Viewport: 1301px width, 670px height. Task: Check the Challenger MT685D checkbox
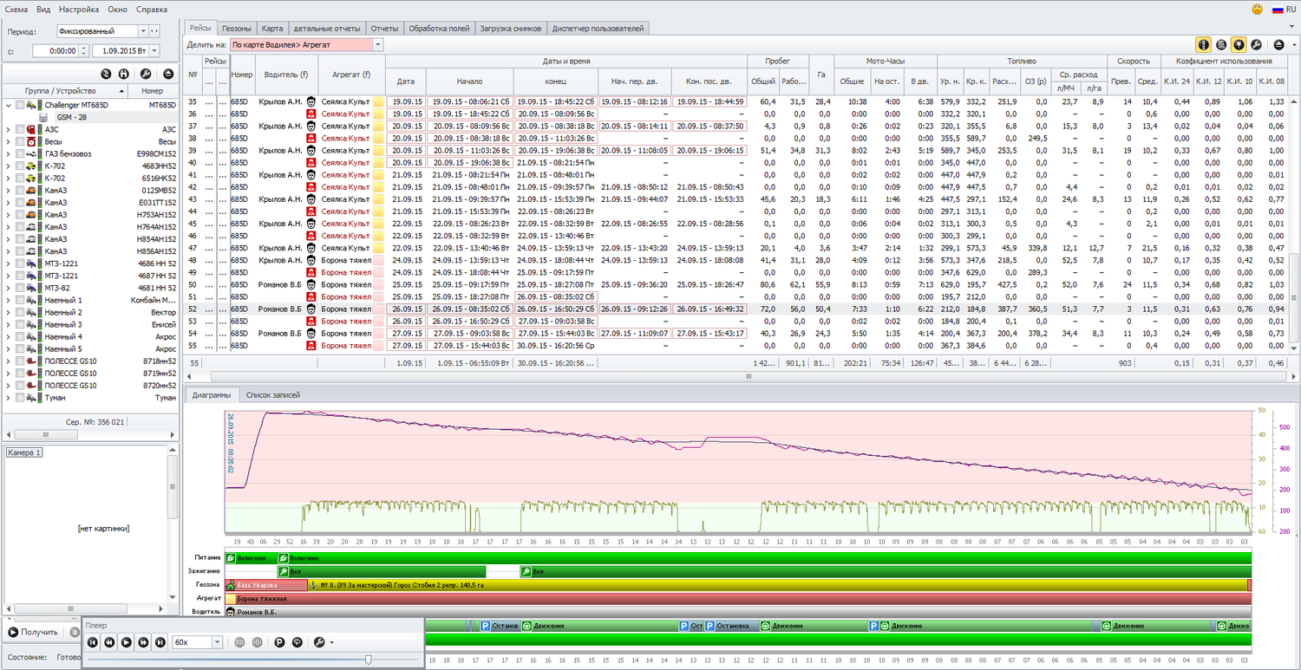(x=20, y=105)
